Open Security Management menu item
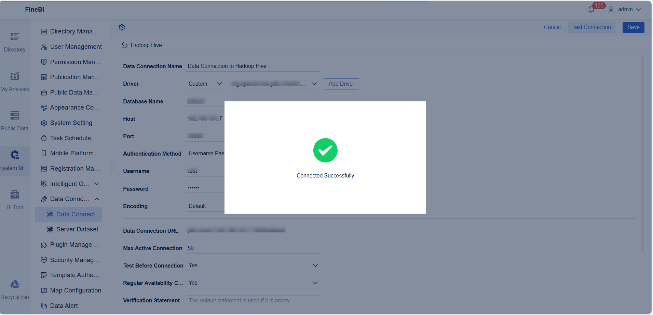This screenshot has width=653, height=315. point(70,260)
